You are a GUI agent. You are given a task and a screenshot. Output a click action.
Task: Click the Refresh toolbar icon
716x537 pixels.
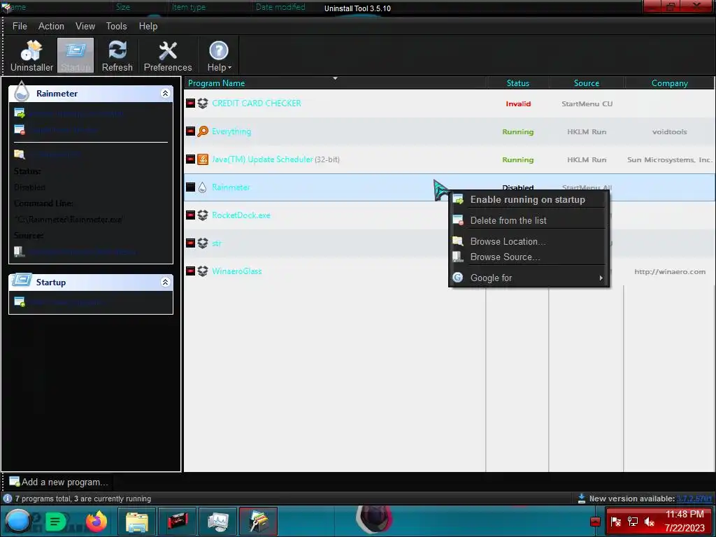pyautogui.click(x=117, y=56)
